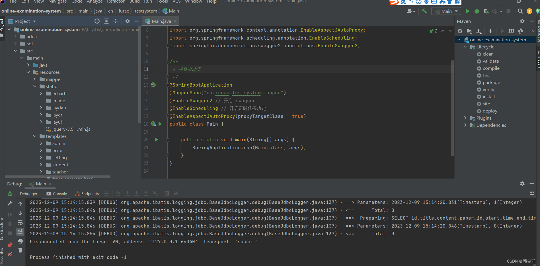Select Main.java editor tab
The height and width of the screenshot is (266, 540).
[x=161, y=21]
